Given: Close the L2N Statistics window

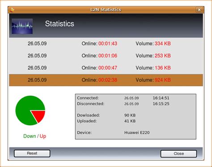Looking at the screenshot, I should [199, 10].
